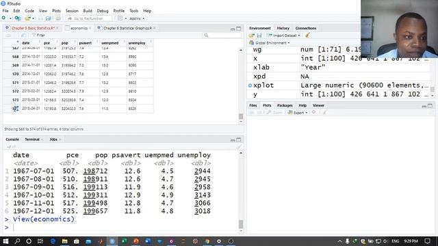Open Google Chrome from the taskbar
The width and height of the screenshot is (438, 246).
click(x=207, y=241)
